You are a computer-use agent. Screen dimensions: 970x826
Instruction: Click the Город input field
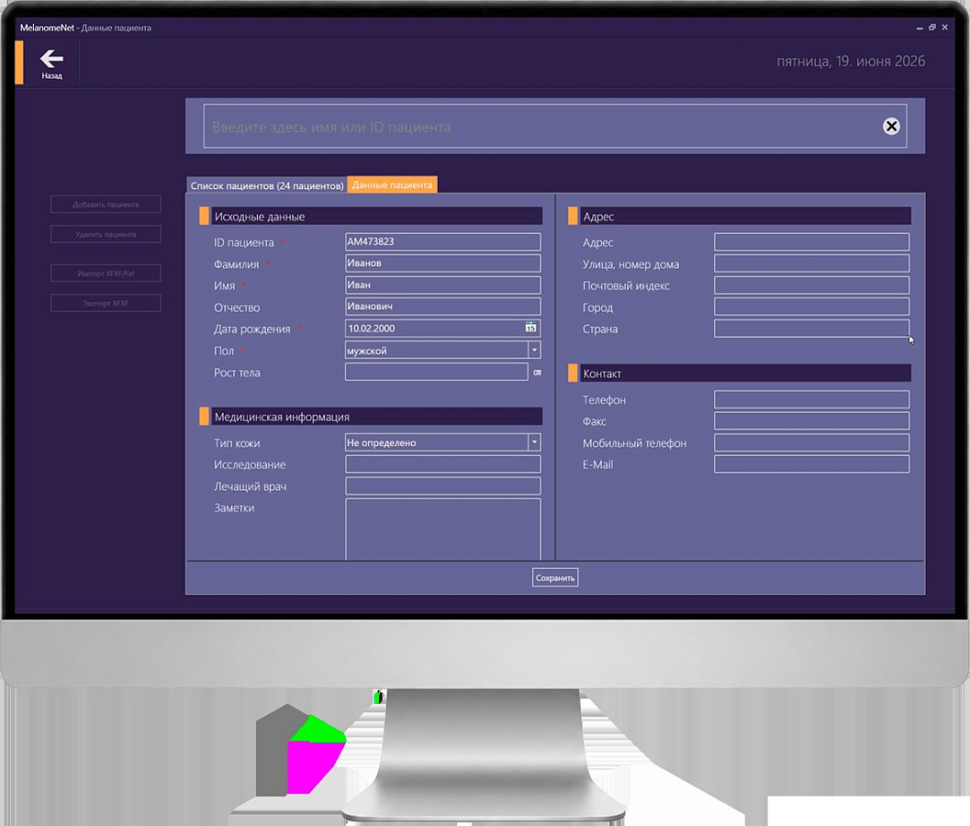(x=811, y=307)
